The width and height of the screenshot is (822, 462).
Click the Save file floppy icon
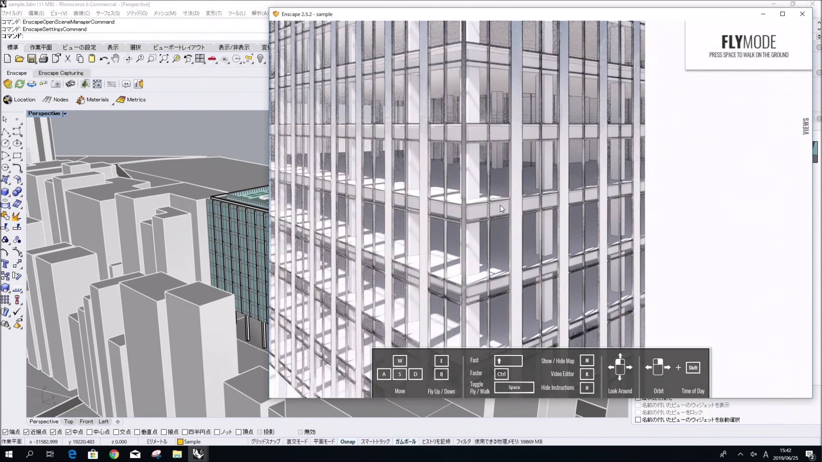32,59
